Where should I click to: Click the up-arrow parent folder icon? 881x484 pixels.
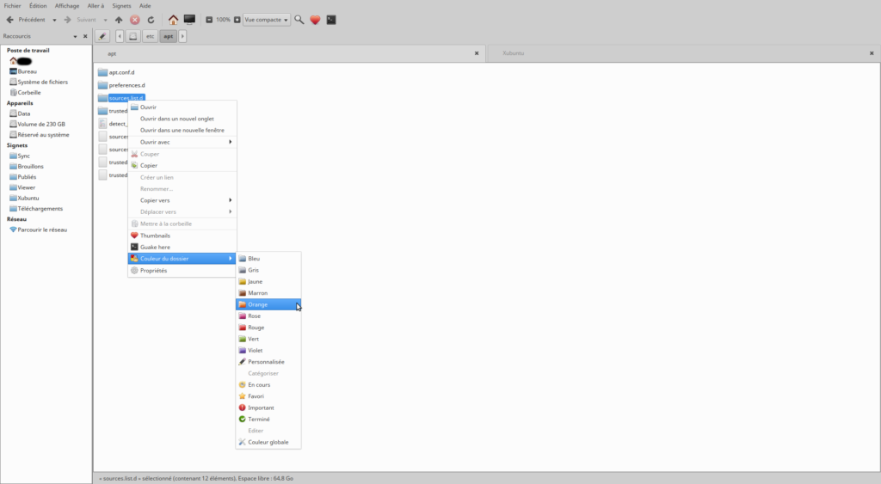pos(119,20)
